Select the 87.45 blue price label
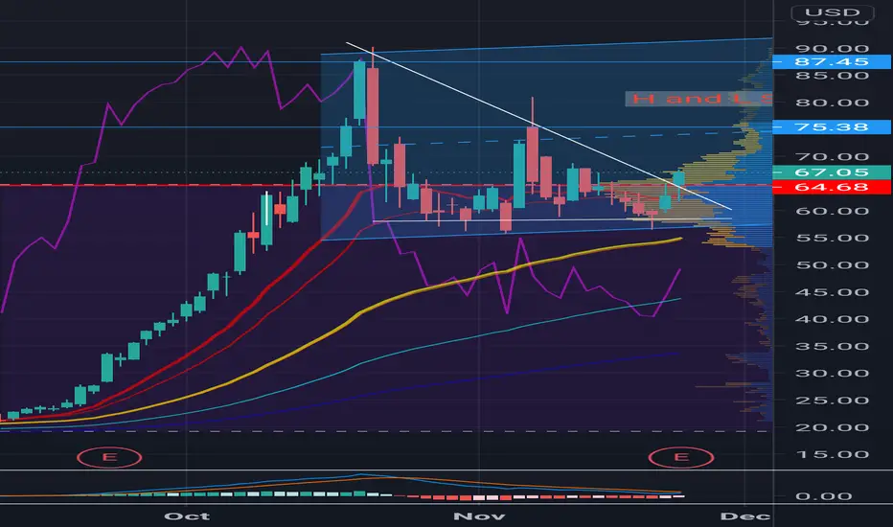Image resolution: width=893 pixels, height=527 pixels. pos(832,61)
